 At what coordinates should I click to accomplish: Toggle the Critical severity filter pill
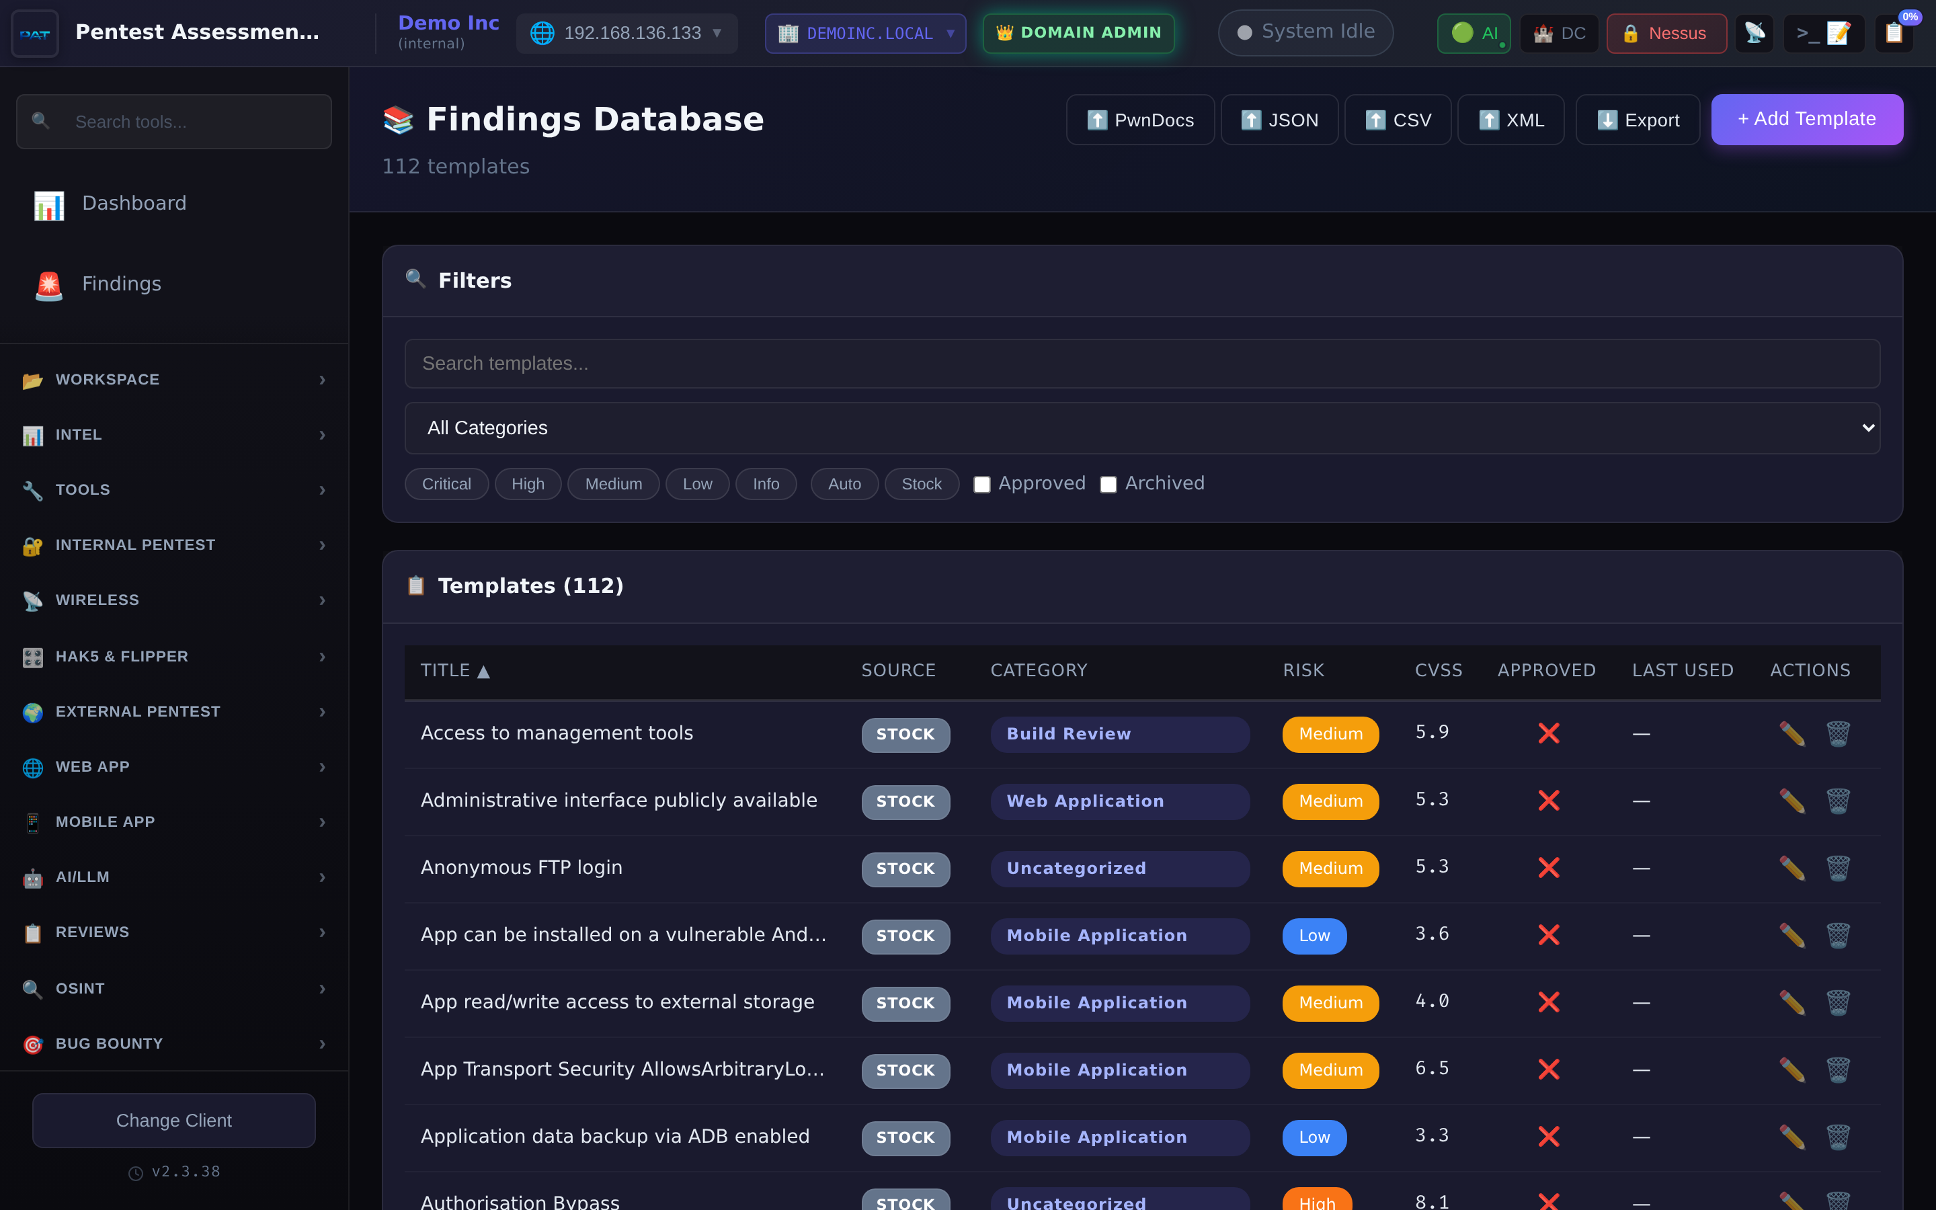[446, 483]
